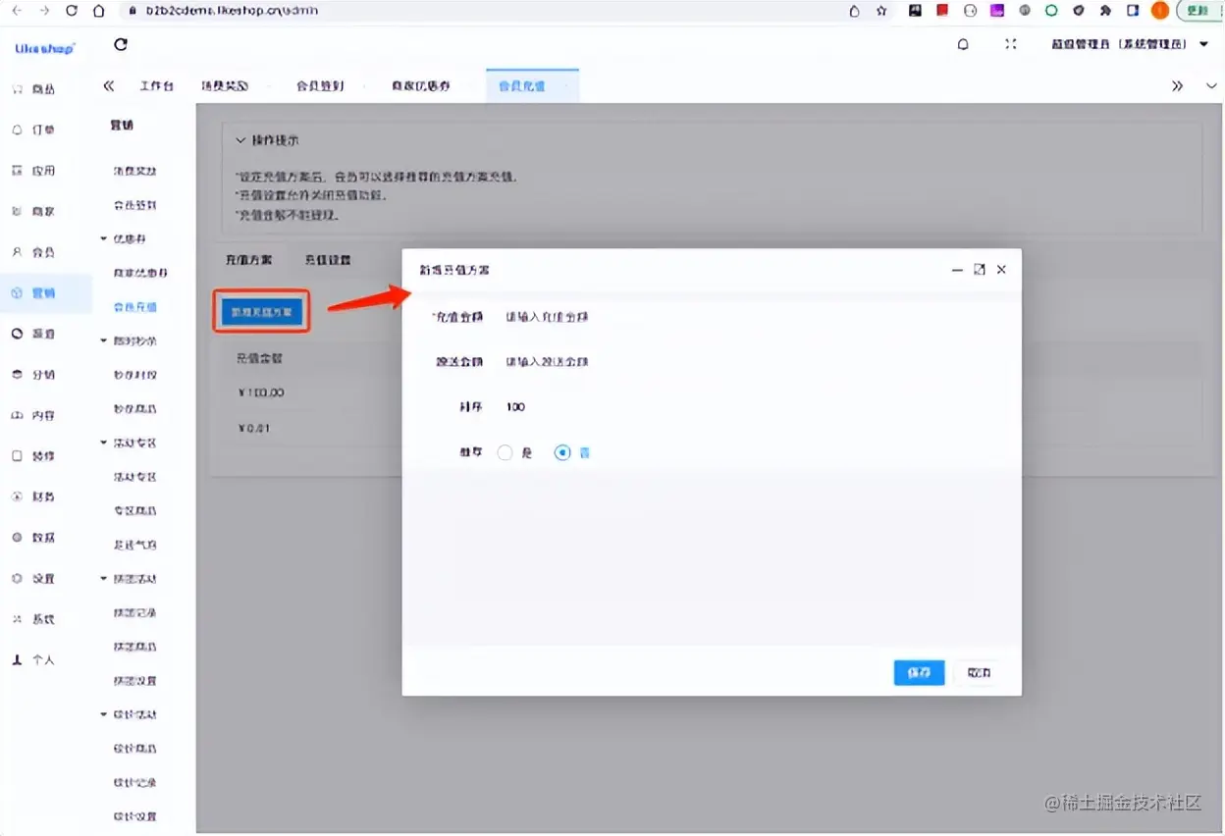1225x836 pixels.
Task: Open the notification bell in the header
Action: click(963, 44)
